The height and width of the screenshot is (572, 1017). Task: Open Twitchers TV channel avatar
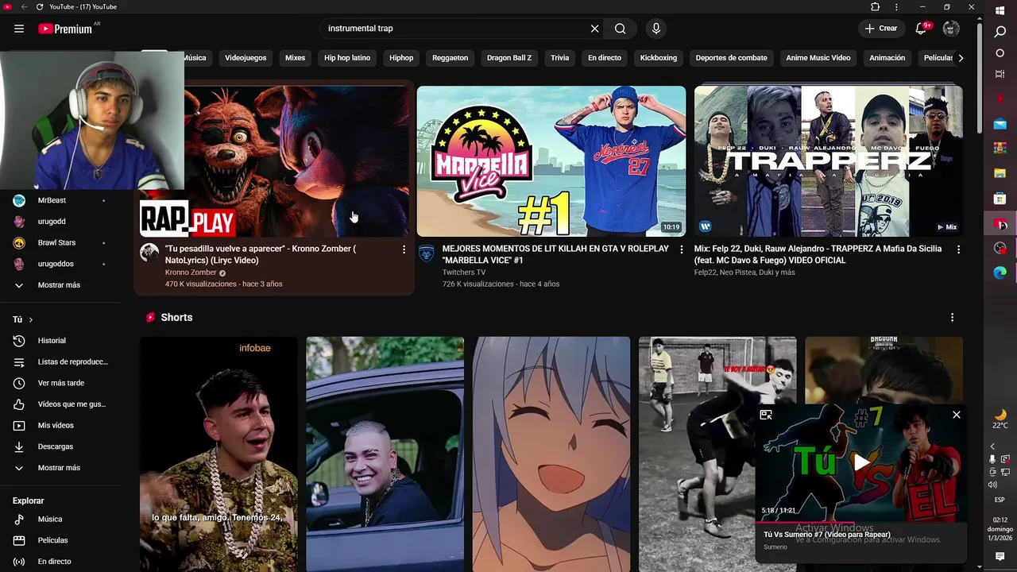click(427, 253)
